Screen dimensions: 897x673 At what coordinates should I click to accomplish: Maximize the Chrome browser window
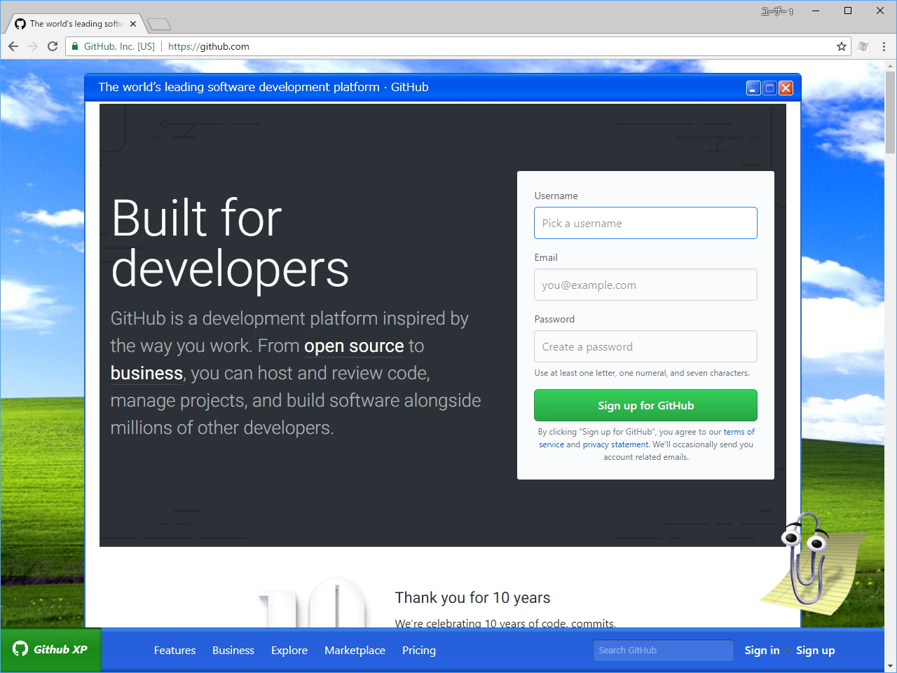848,11
